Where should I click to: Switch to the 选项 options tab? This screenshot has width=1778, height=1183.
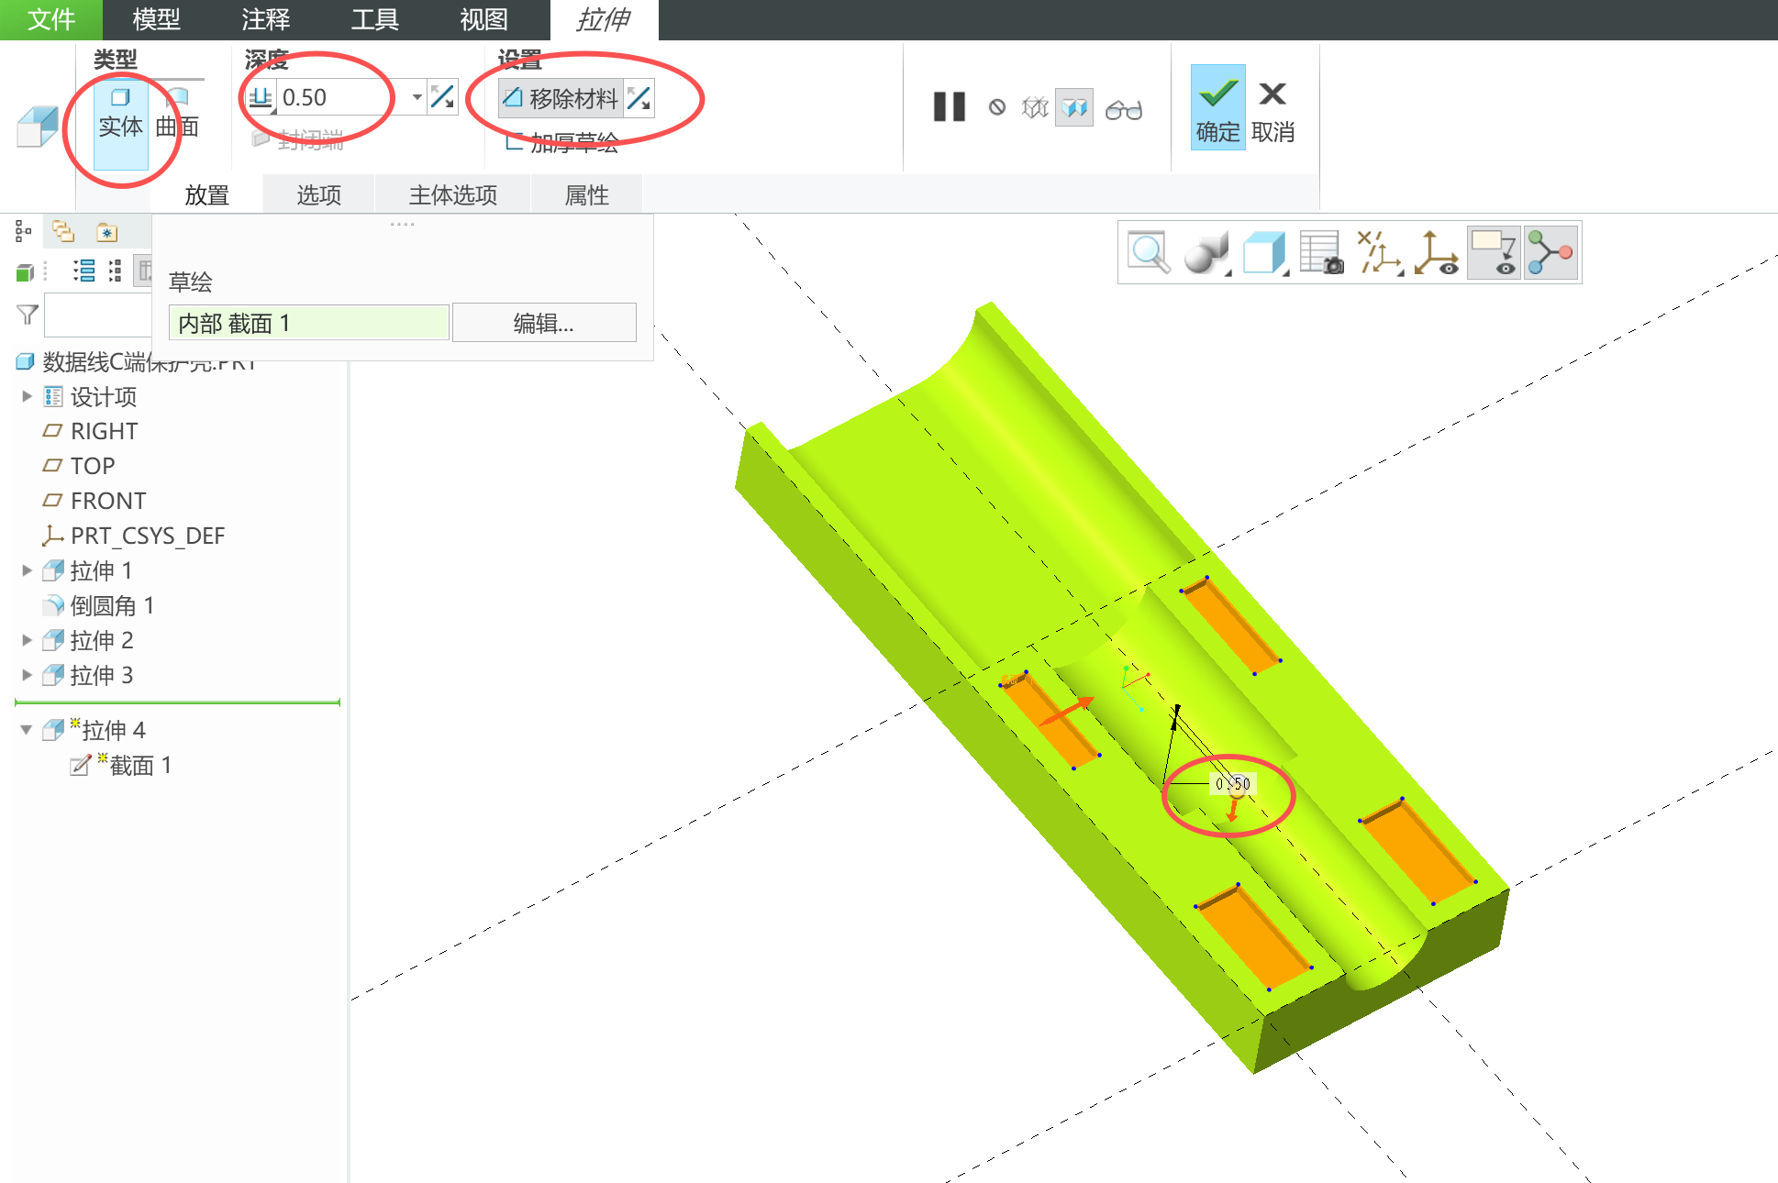coord(318,194)
